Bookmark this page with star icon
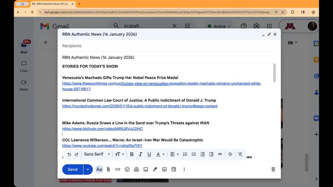Viewport: 333px width, 187px height. (283, 12)
